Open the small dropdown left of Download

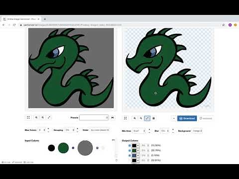click(x=174, y=118)
